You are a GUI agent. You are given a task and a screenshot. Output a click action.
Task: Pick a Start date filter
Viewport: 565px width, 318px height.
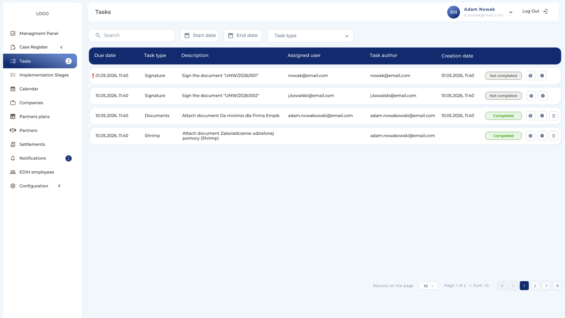coord(199,35)
